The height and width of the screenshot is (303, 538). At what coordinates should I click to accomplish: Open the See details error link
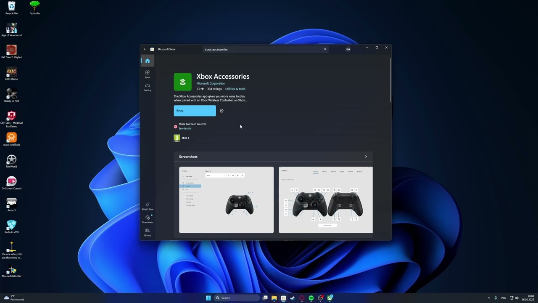(185, 128)
